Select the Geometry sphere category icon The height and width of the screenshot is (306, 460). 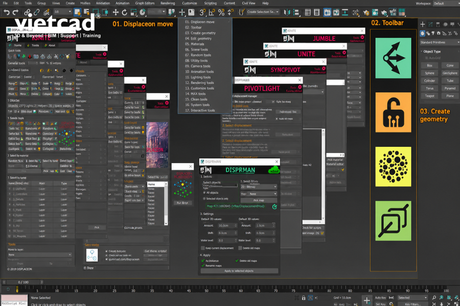point(423,33)
